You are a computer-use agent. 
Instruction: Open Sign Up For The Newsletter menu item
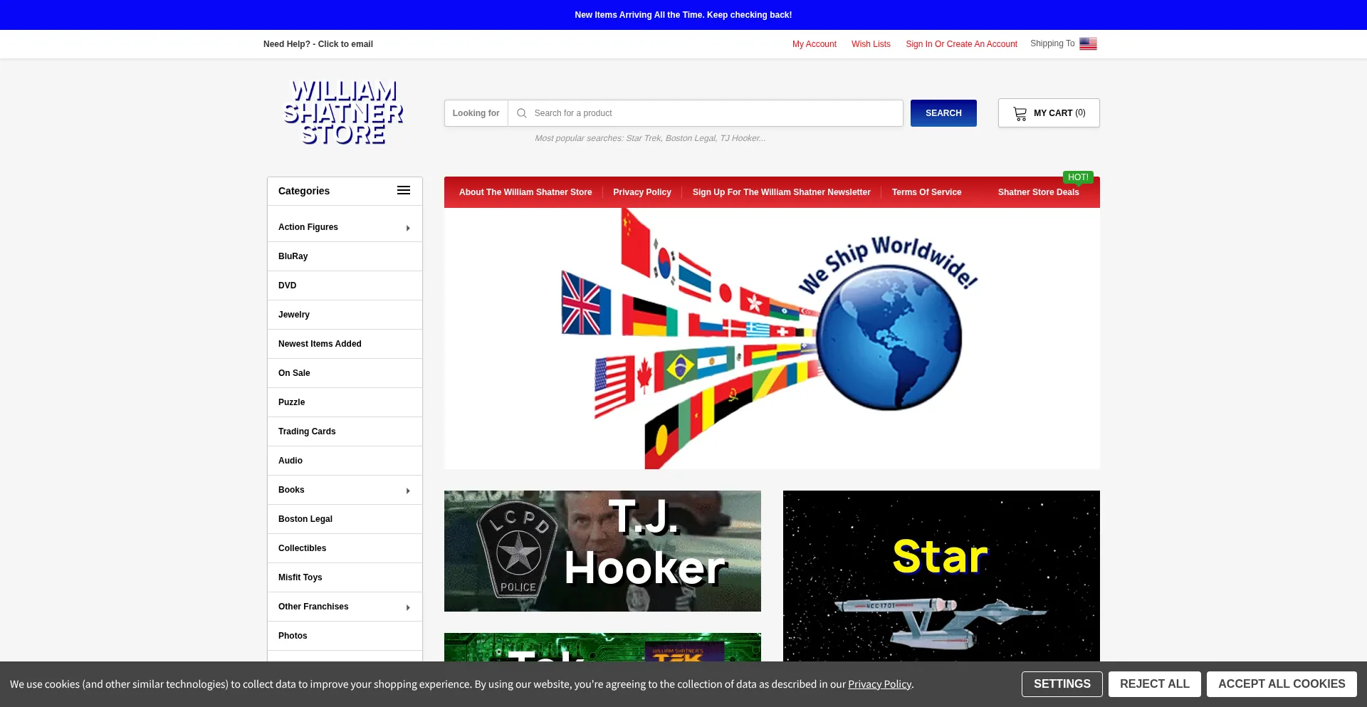click(x=782, y=192)
